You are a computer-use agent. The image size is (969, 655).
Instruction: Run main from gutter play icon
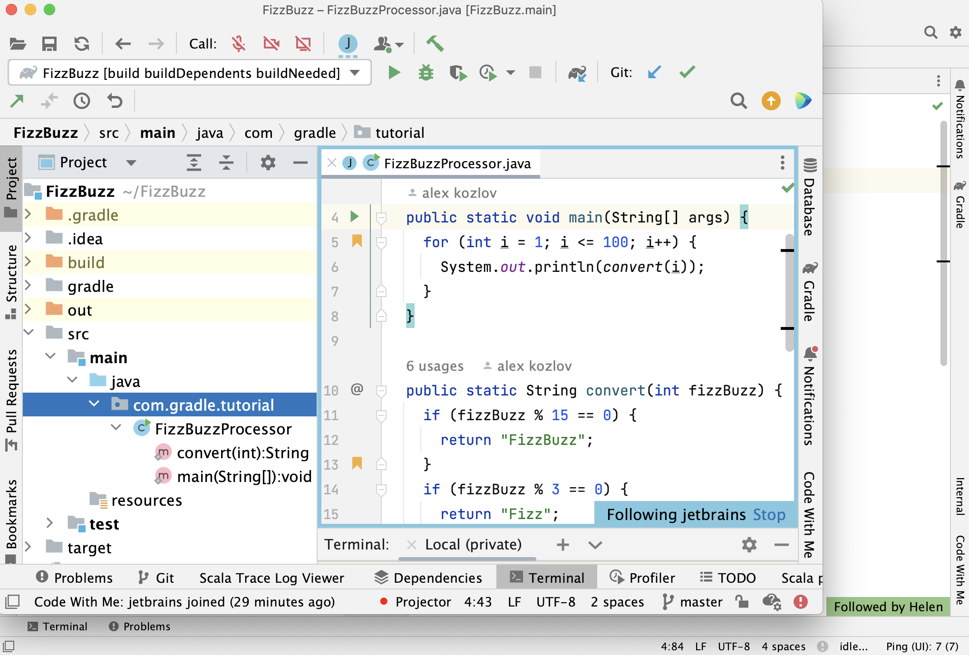point(355,217)
